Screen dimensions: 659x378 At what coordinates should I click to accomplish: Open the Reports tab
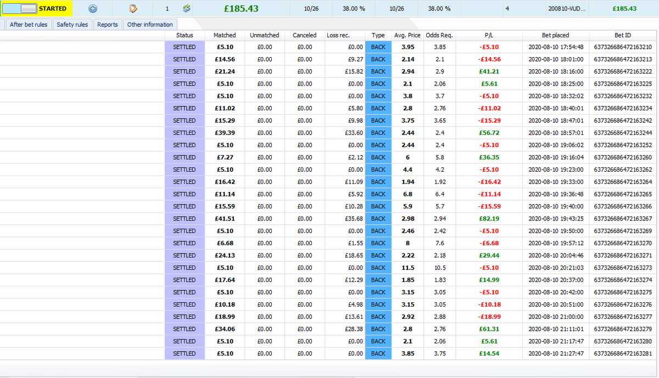[108, 25]
